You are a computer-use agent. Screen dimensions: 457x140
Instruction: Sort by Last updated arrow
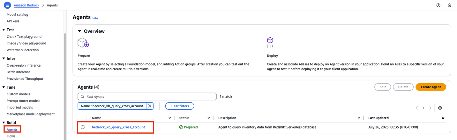[443, 118]
